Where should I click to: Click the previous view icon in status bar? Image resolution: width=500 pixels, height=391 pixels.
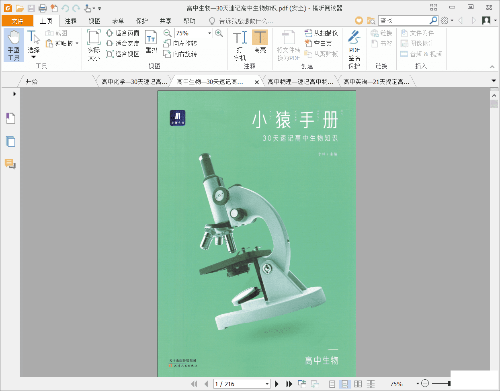(x=302, y=384)
